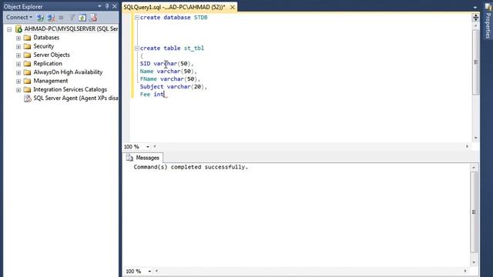Select the Server Objects folder icon
Image resolution: width=493 pixels, height=277 pixels.
click(28, 55)
